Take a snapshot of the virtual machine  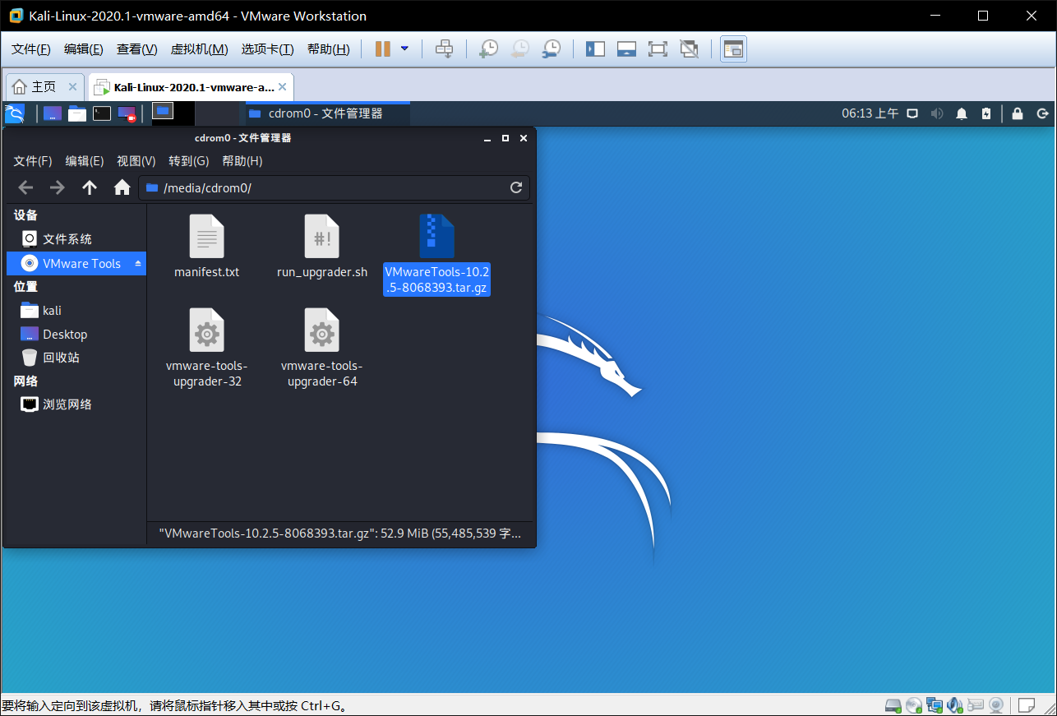[x=488, y=49]
